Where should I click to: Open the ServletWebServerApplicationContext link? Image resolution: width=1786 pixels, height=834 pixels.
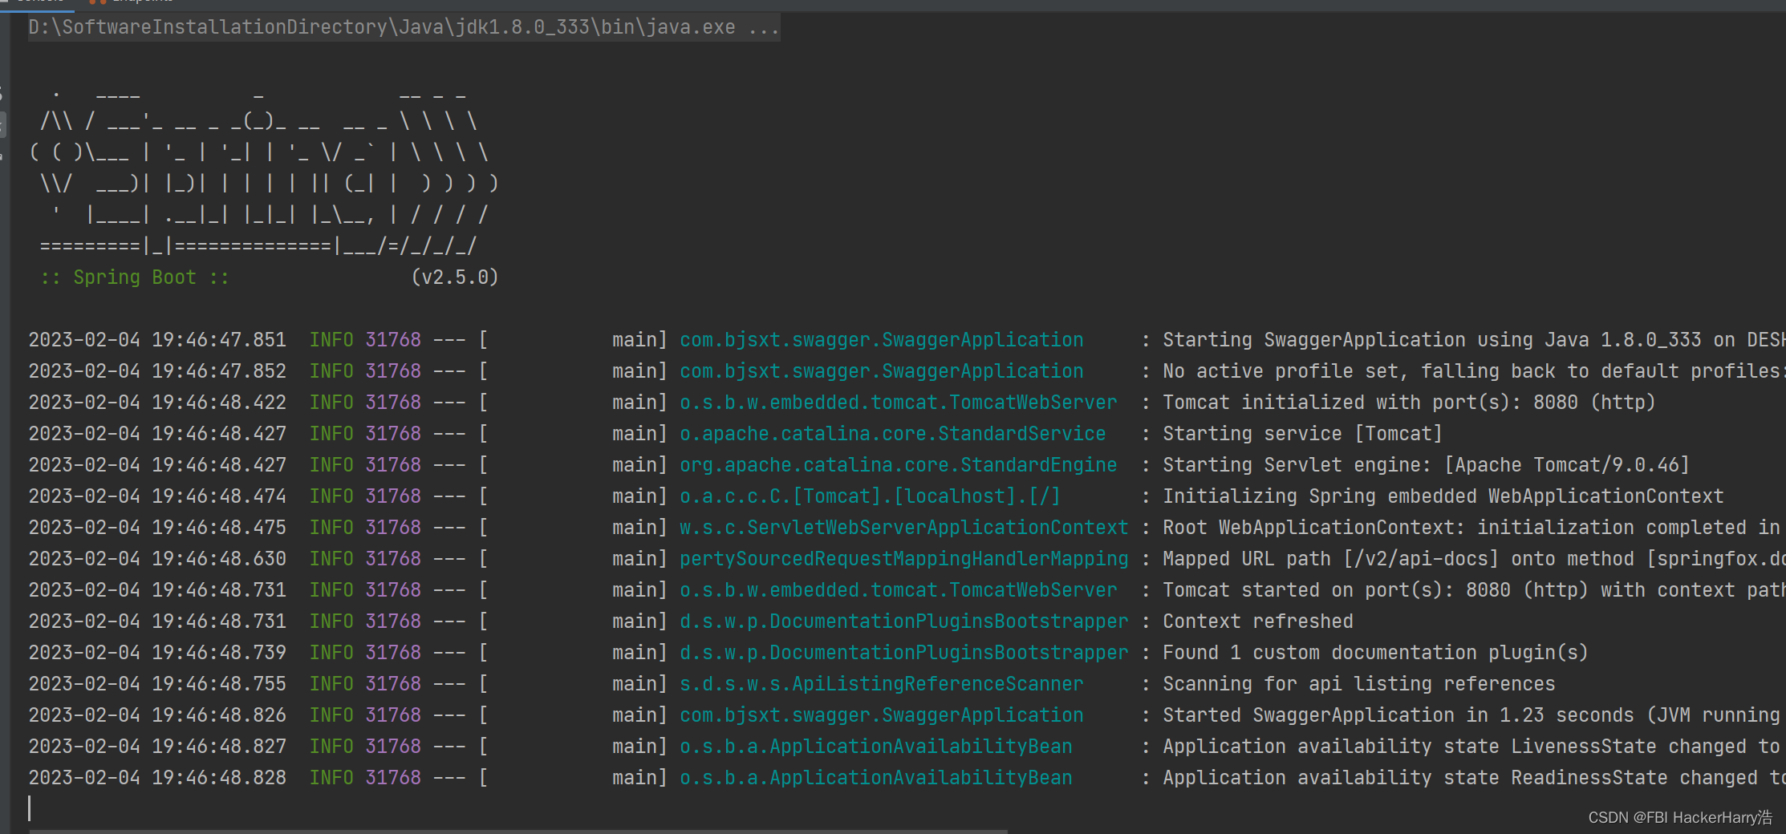(x=903, y=527)
